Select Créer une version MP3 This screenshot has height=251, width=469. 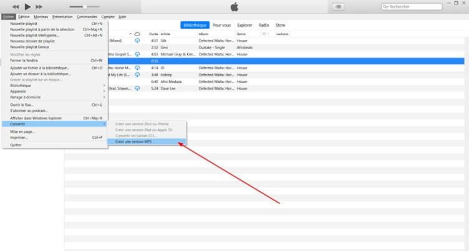147,141
